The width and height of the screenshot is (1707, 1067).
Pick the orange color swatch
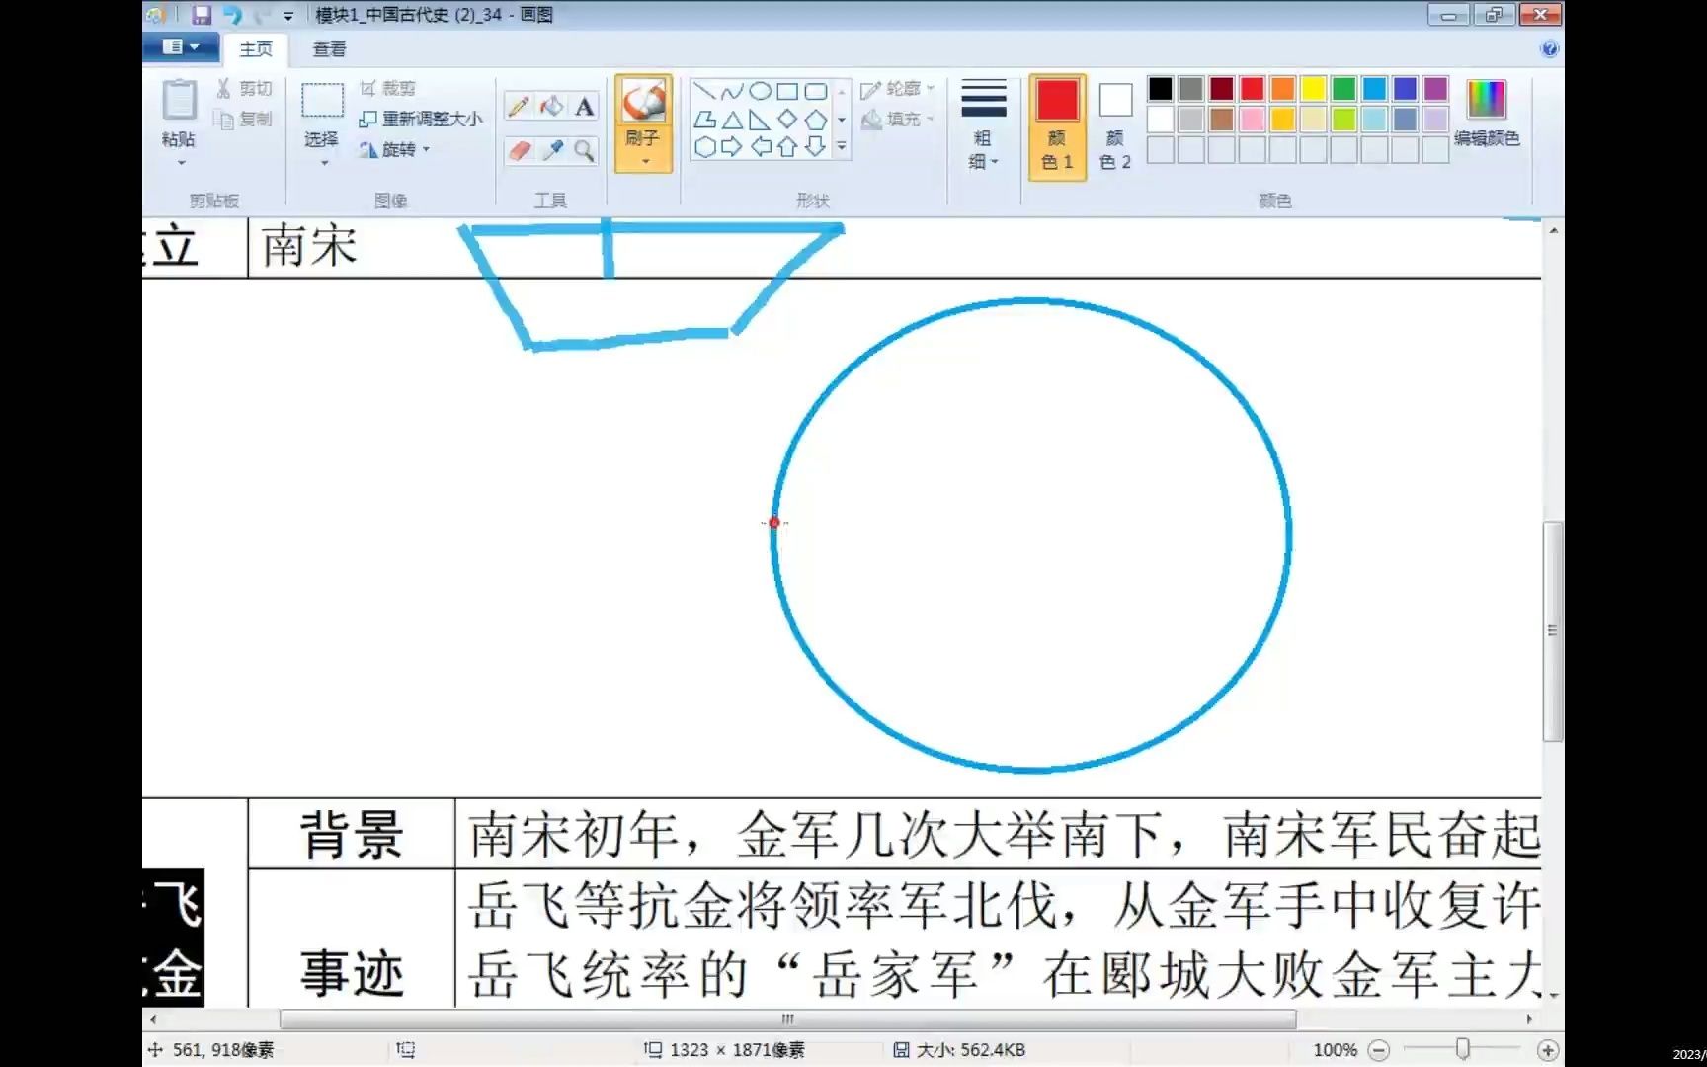tap(1282, 89)
